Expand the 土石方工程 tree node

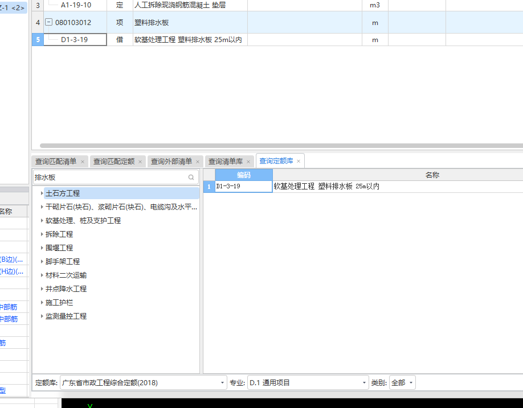(x=42, y=193)
